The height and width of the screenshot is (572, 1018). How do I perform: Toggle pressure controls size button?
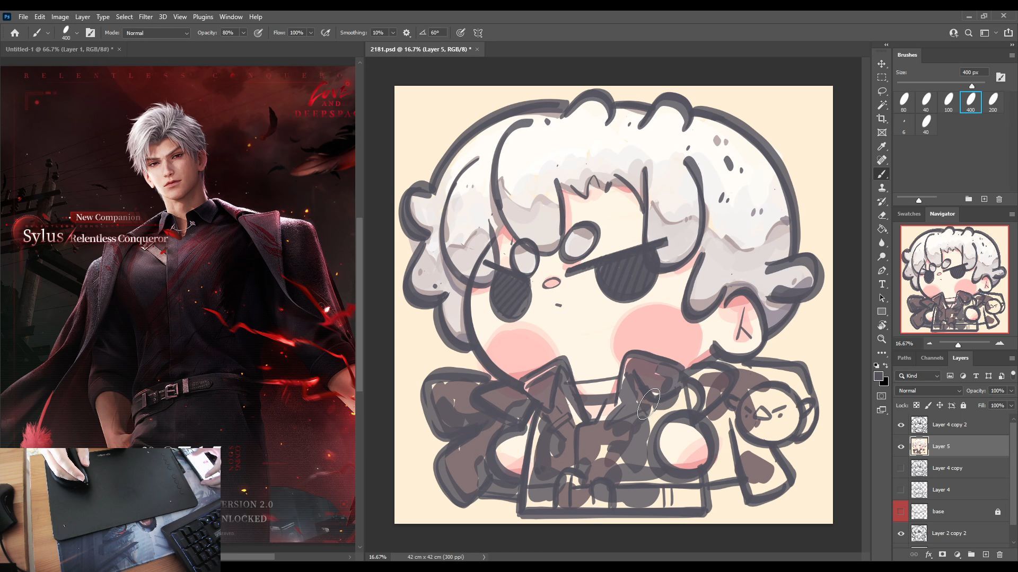(461, 33)
